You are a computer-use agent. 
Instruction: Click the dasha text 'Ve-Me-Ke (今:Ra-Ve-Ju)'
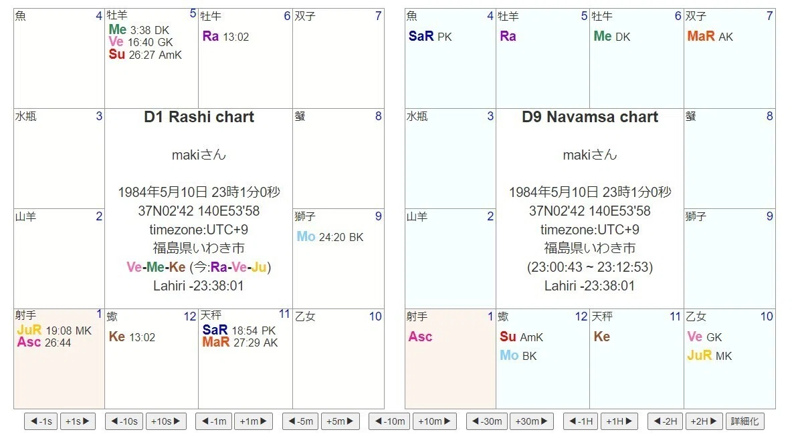click(x=199, y=267)
